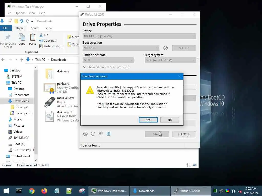This screenshot has width=262, height=196.
Task: Click the Paste ribbon icon
Action: click(32, 39)
